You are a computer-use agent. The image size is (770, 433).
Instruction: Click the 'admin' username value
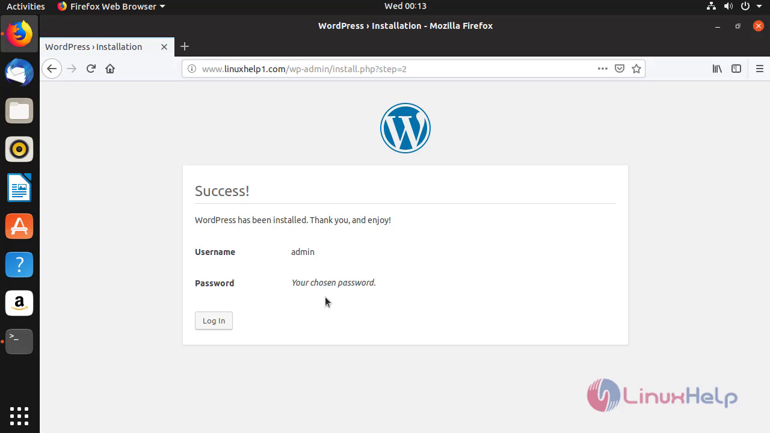[x=303, y=252]
